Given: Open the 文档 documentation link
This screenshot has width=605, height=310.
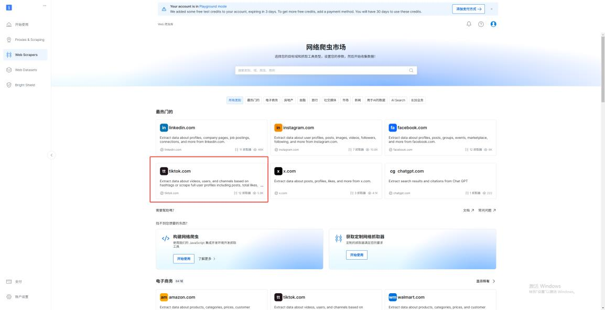Looking at the screenshot, I should coord(468,211).
